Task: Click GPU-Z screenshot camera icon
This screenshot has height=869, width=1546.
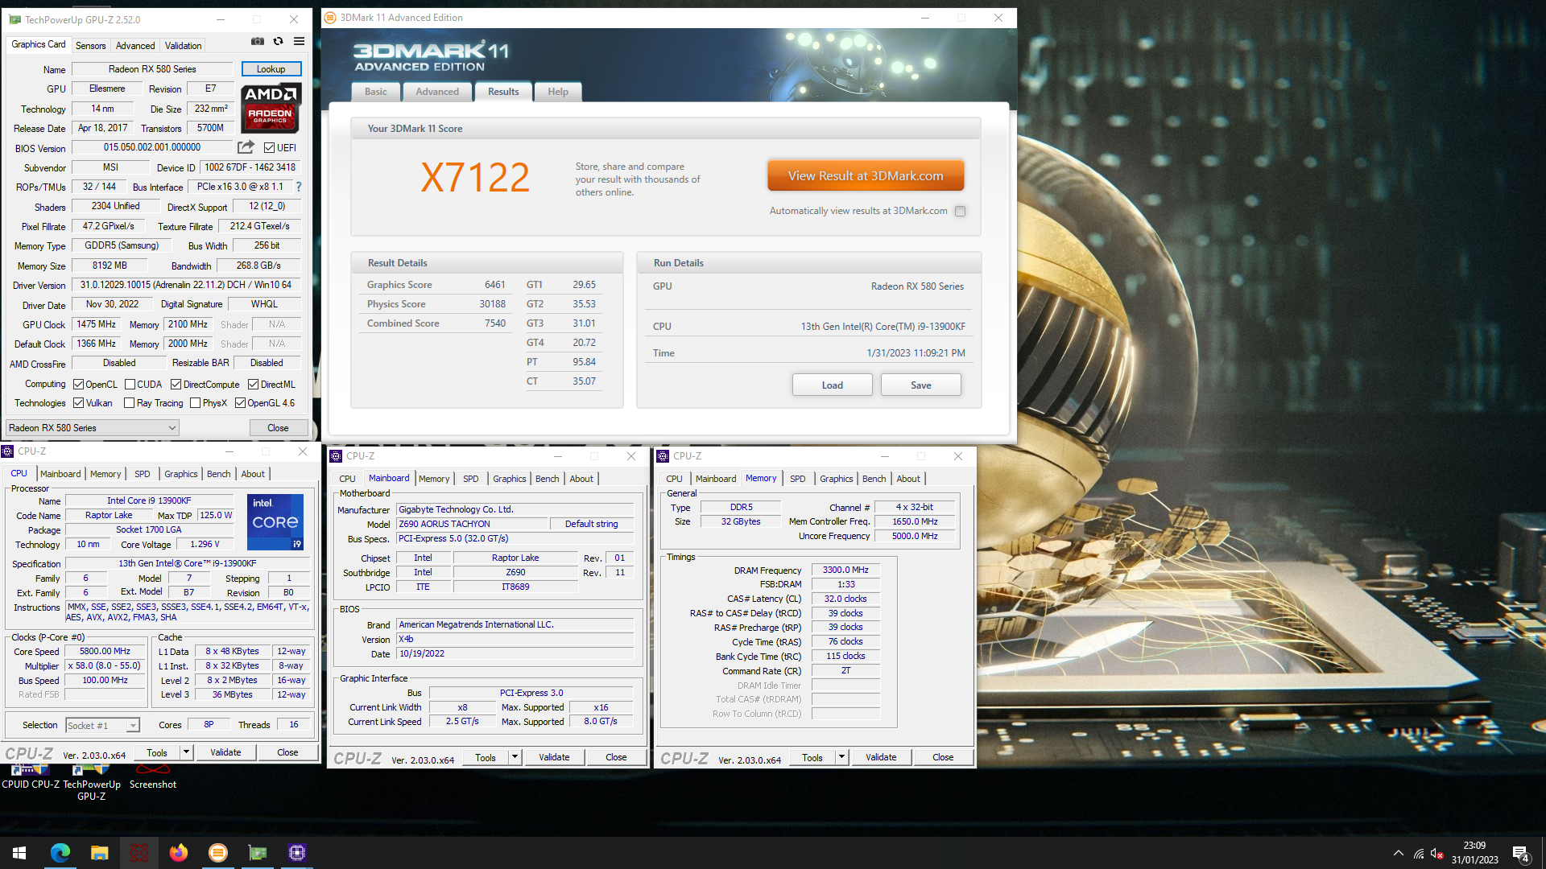Action: click(258, 42)
